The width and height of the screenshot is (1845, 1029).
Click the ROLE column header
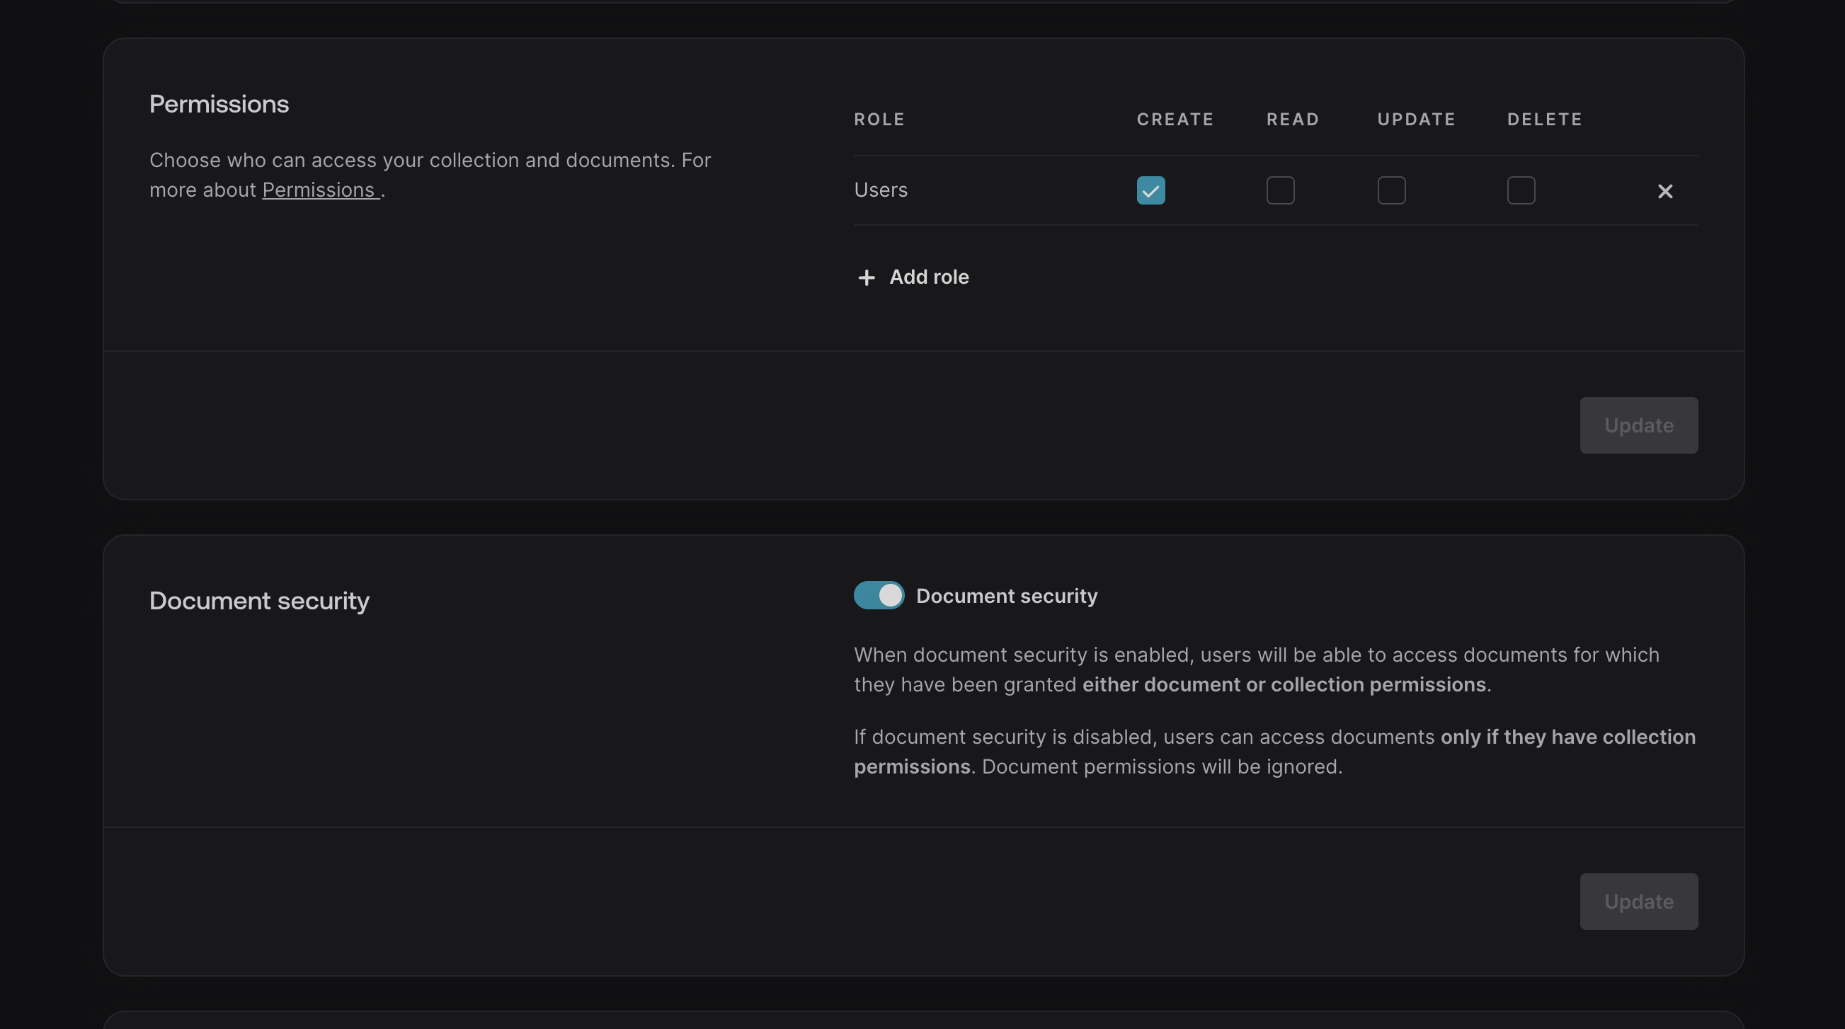(879, 120)
